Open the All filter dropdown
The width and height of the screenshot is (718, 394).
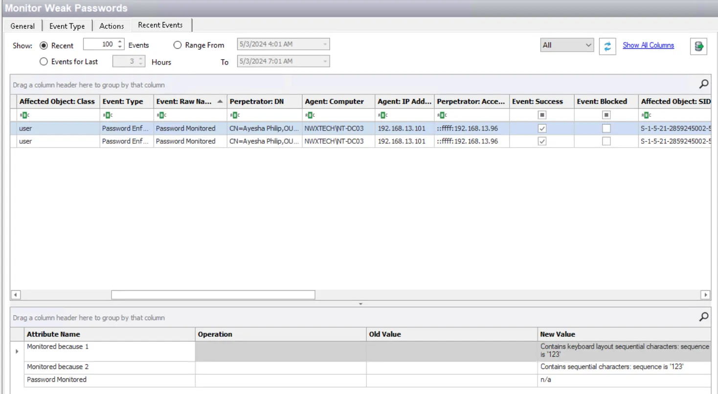[x=567, y=45]
